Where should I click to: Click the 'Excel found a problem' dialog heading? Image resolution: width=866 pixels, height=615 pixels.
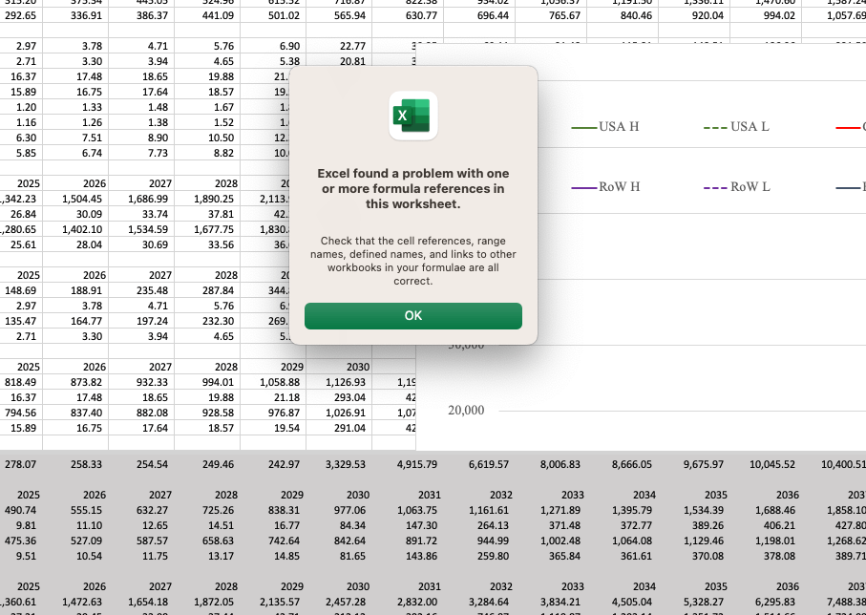tap(413, 188)
